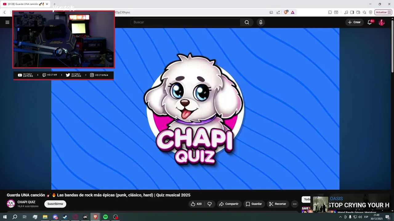
Task: Open the Brave playlist music note icon
Action: tap(346, 12)
